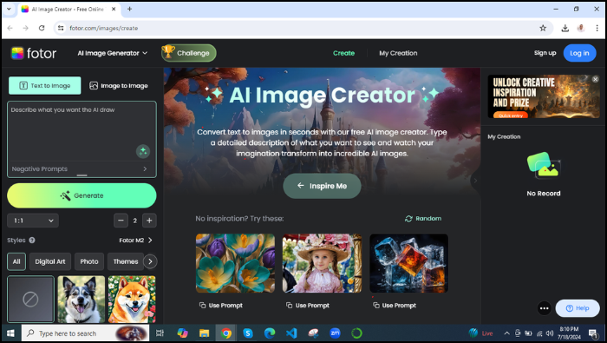Select the Themes style filter
Screen dimensions: 607x343
point(126,261)
